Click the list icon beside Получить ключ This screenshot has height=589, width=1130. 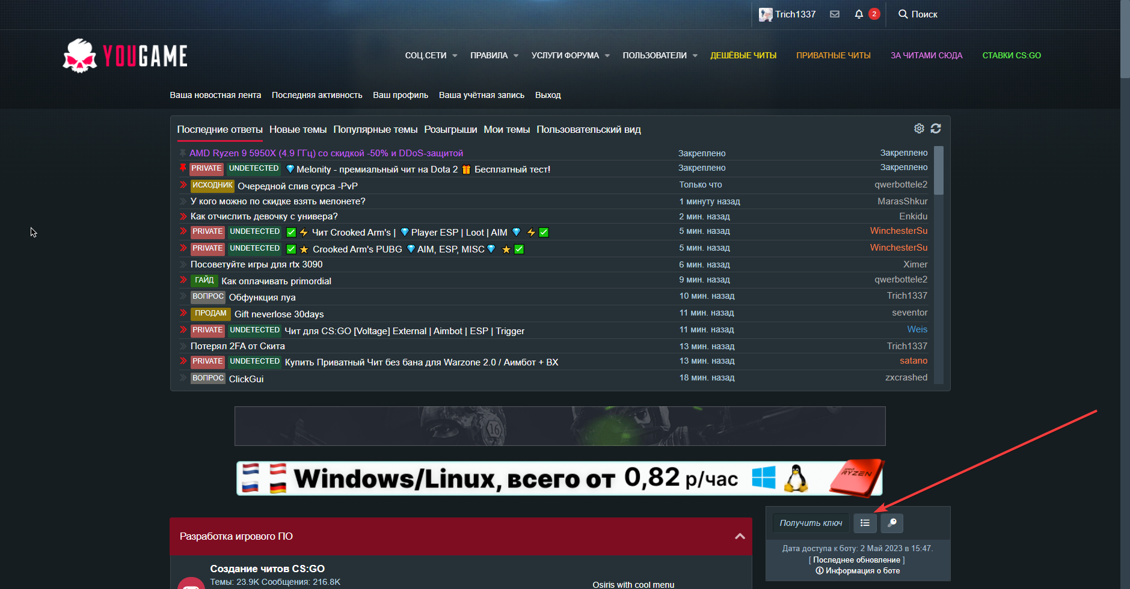[x=865, y=523]
